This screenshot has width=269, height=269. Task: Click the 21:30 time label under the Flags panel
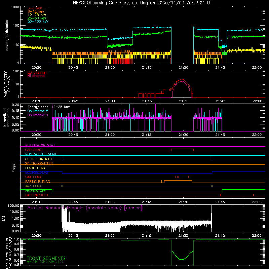pos(183,202)
